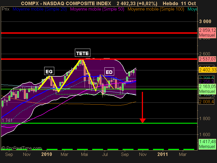Click the '1 741' level label on chart
Screen dimensions: 217x163
(7, 120)
